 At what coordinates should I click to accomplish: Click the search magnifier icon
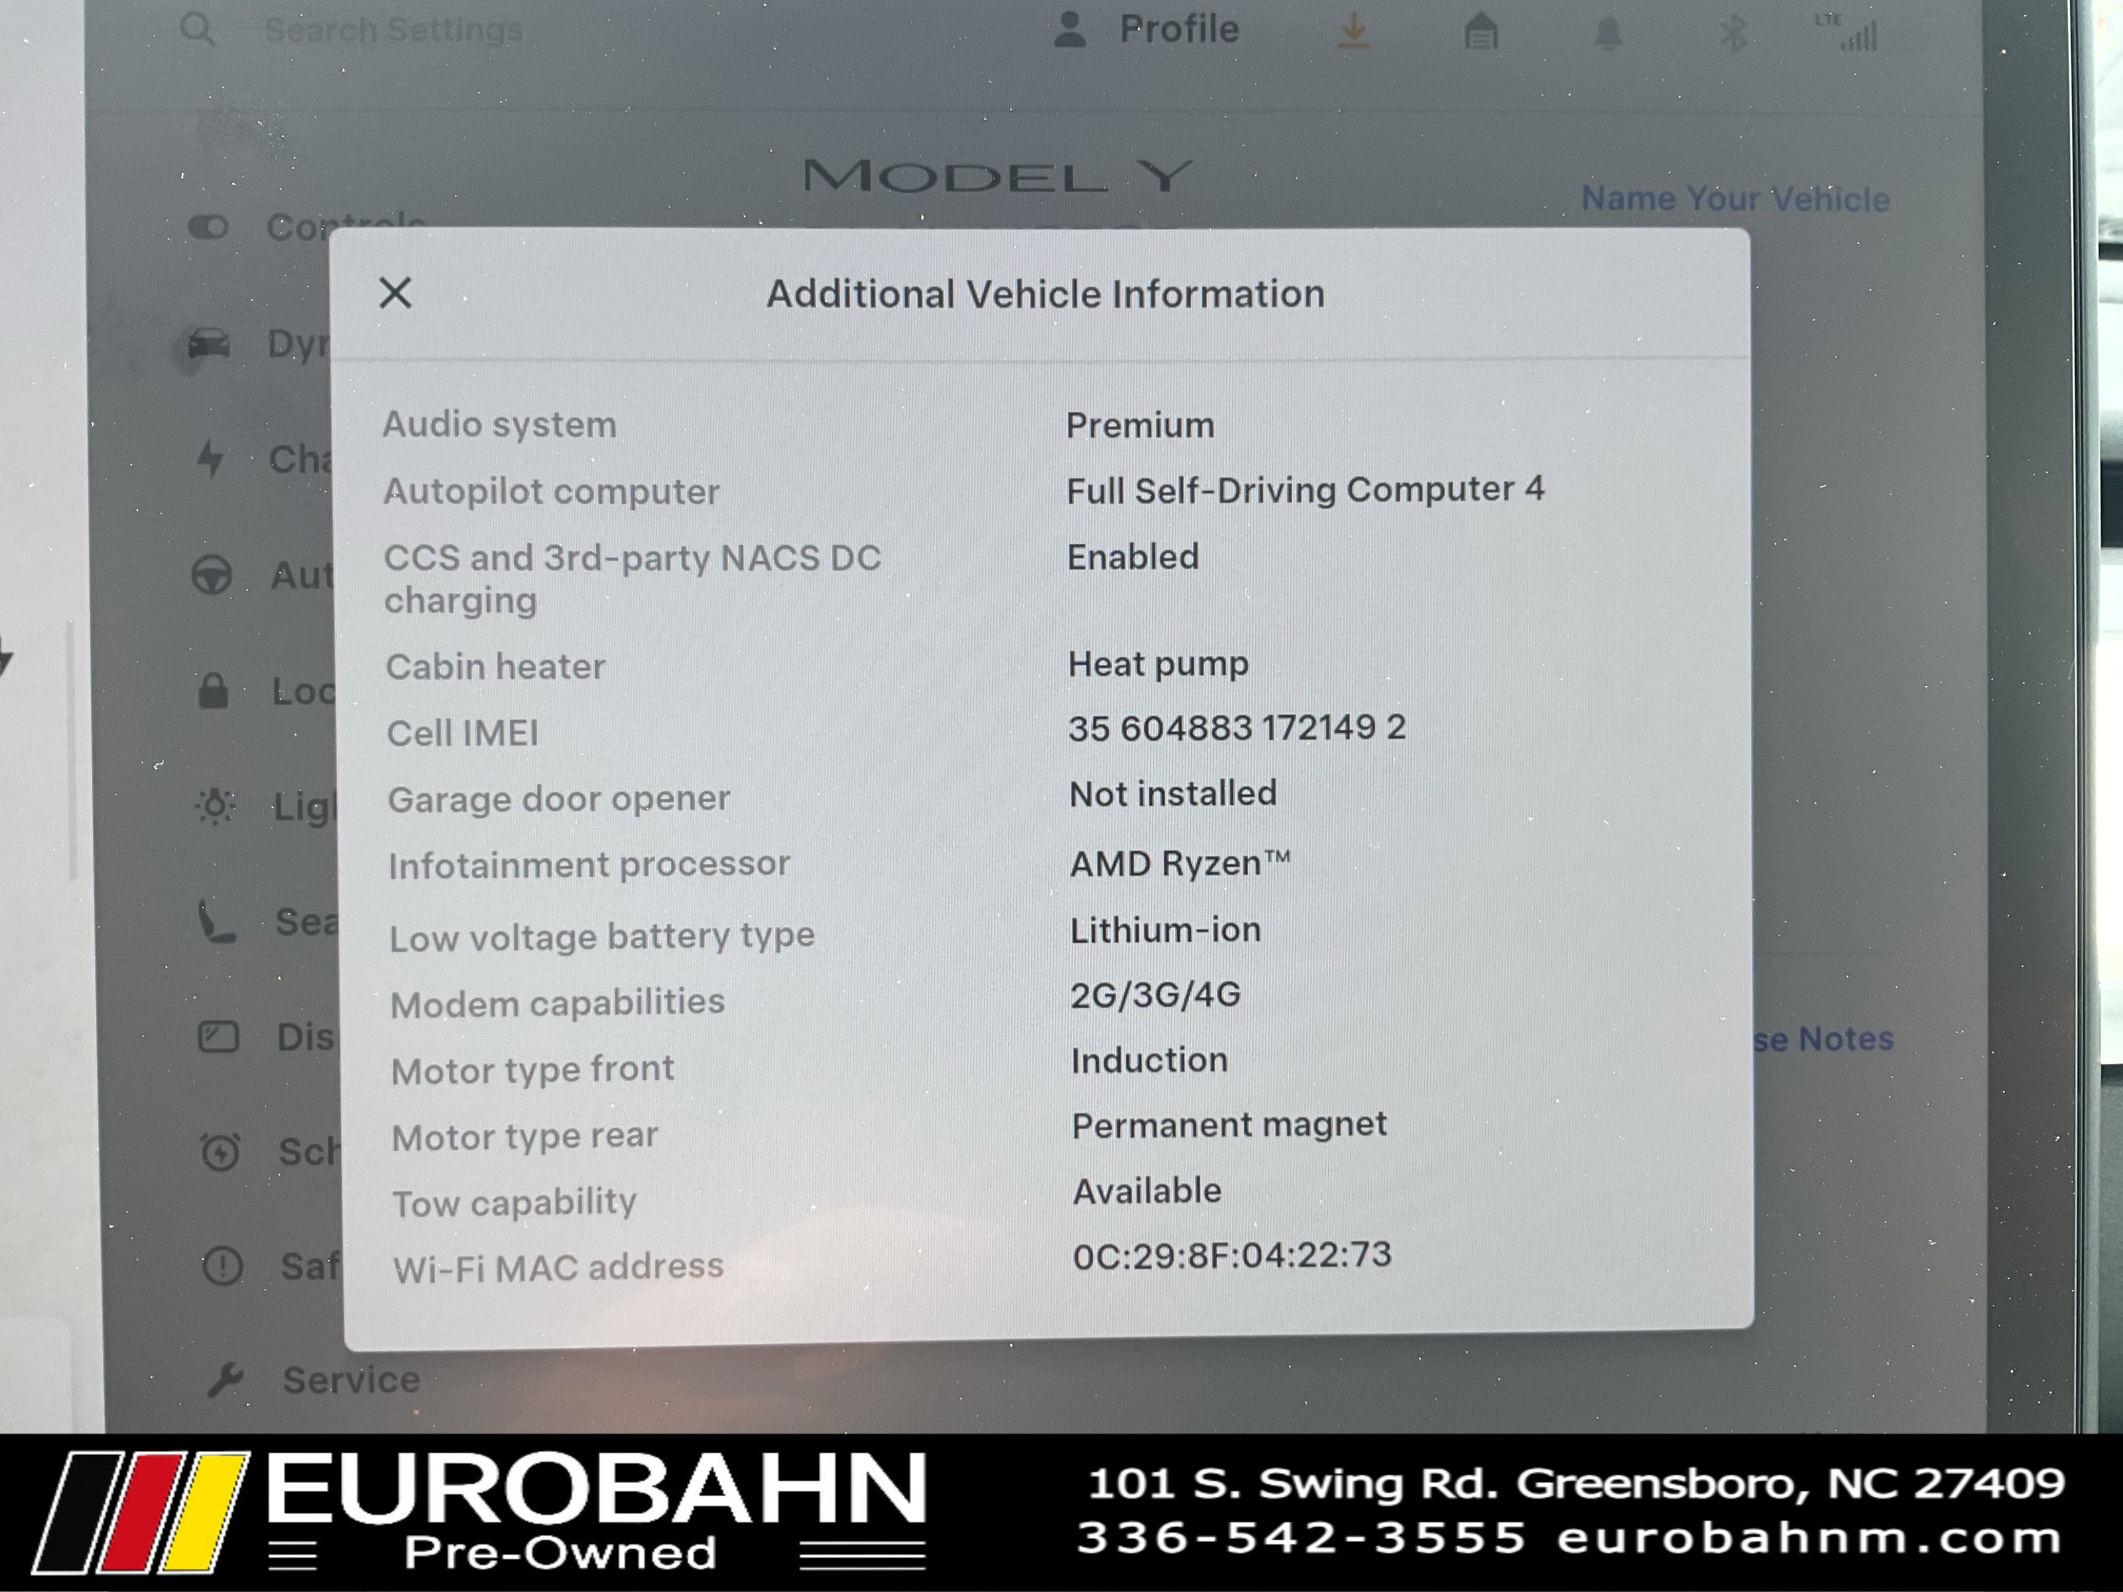197,29
